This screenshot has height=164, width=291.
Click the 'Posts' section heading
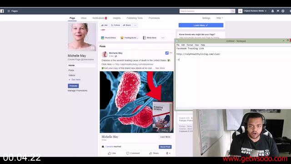tap(102, 46)
